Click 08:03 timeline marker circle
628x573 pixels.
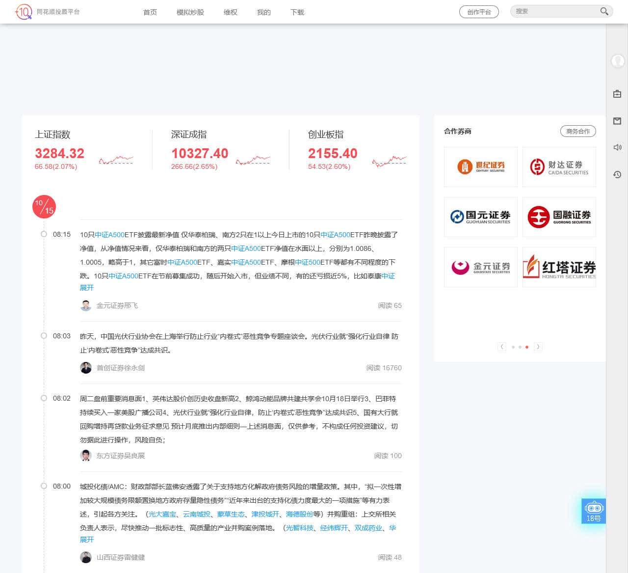pyautogui.click(x=44, y=336)
